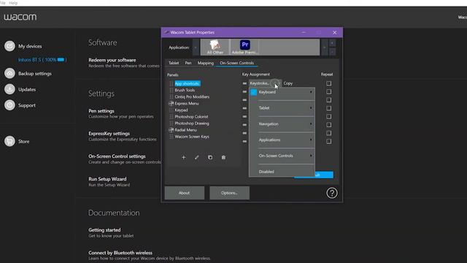Image resolution: width=467 pixels, height=263 pixels.
Task: Click the My devices sidebar icon
Action: tap(9, 46)
